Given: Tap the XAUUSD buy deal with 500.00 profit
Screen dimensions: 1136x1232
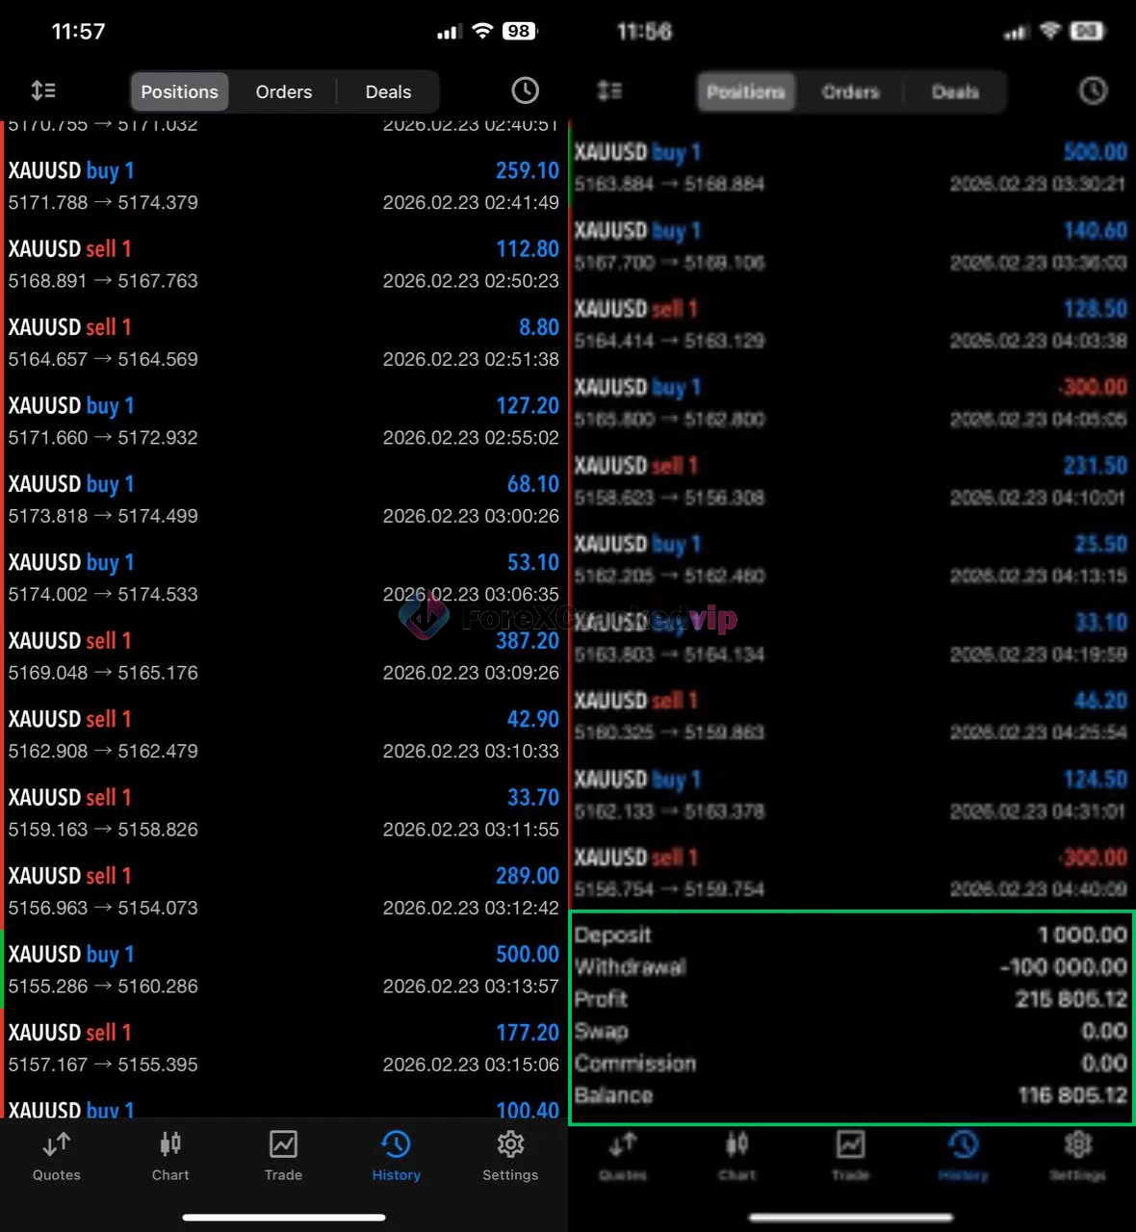Looking at the screenshot, I should 284,969.
